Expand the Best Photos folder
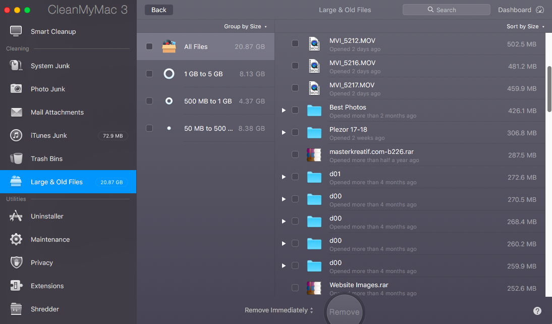This screenshot has width=552, height=324. click(284, 110)
